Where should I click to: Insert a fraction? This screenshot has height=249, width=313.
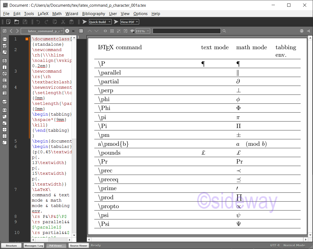5,136
